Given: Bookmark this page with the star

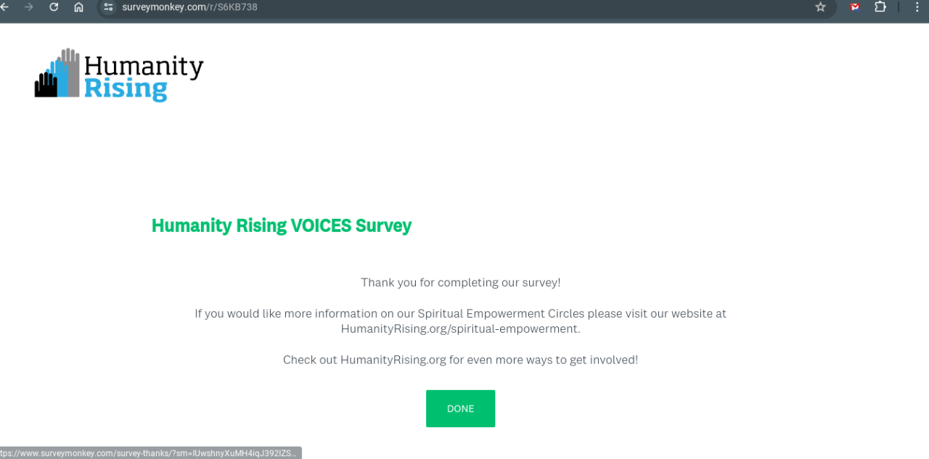Looking at the screenshot, I should coord(821,7).
